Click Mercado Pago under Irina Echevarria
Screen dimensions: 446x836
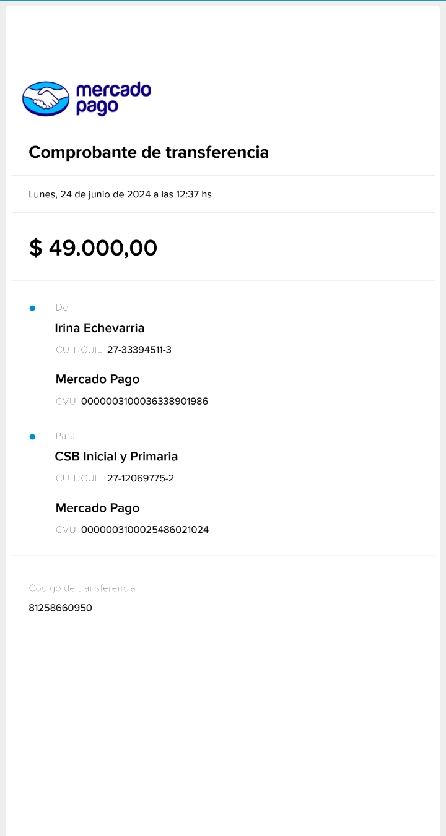pyautogui.click(x=97, y=379)
